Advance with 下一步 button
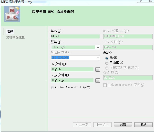Viewport: 154px width, 132px height. click(102, 125)
